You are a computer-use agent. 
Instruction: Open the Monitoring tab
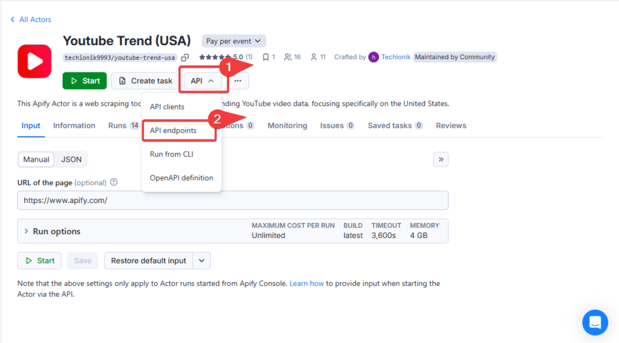[287, 126]
